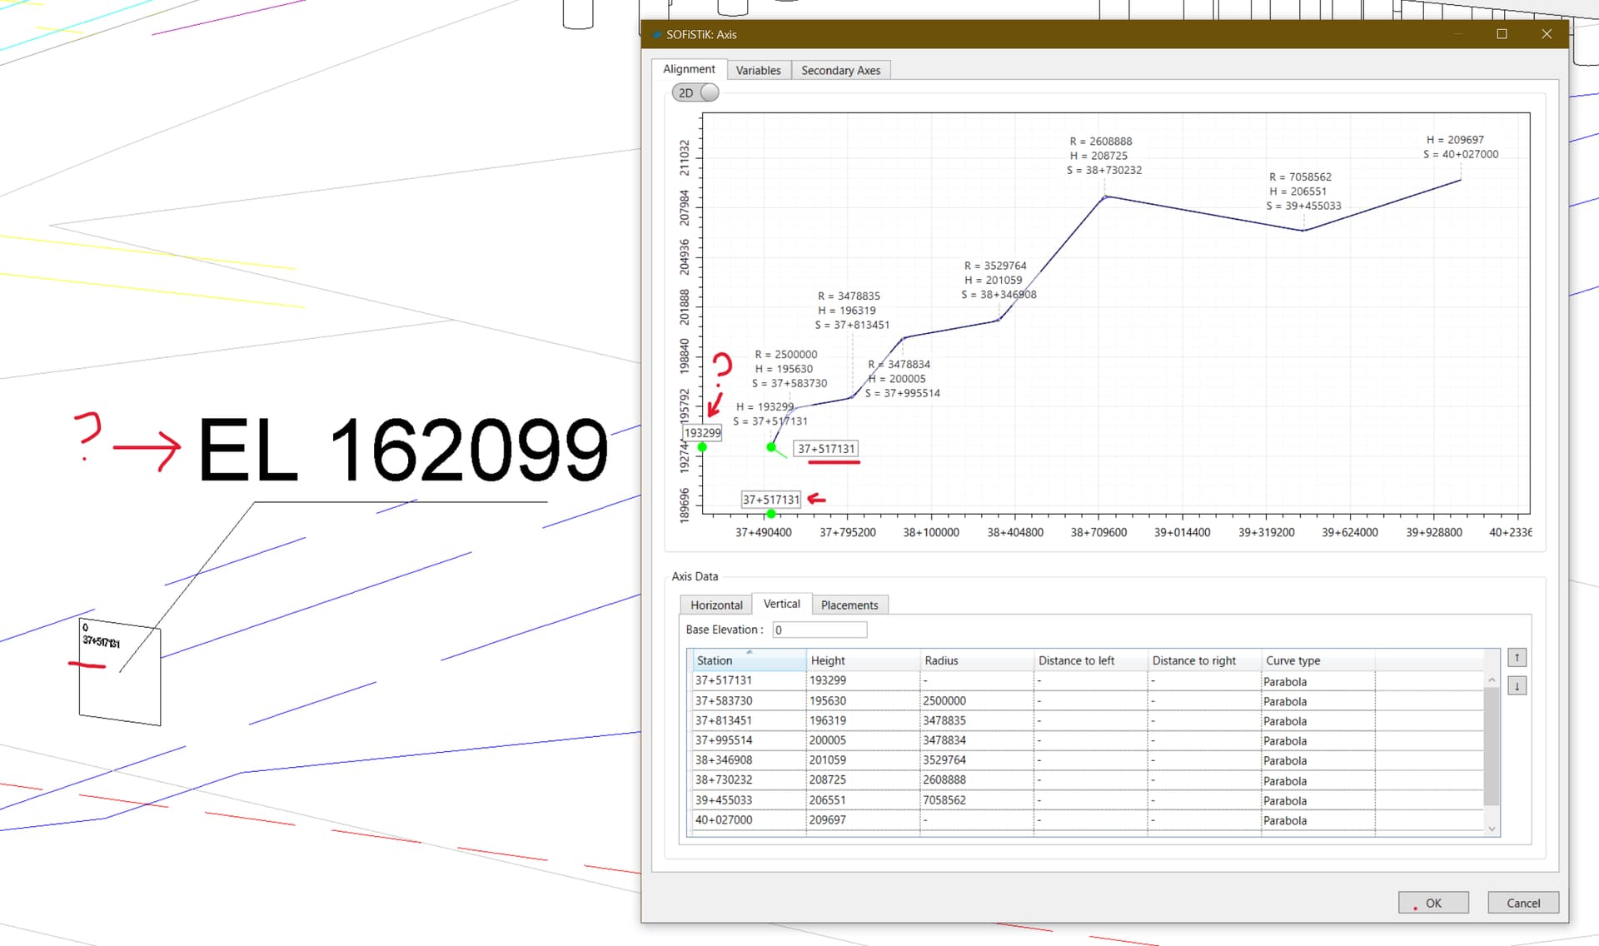Screen dimensions: 1599x946
Task: Select the Horizontal axis data tab
Action: (715, 605)
